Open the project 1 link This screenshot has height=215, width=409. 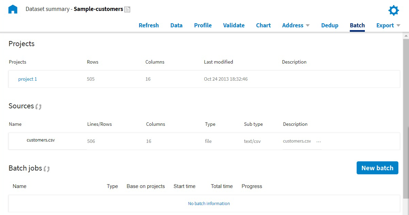27,79
